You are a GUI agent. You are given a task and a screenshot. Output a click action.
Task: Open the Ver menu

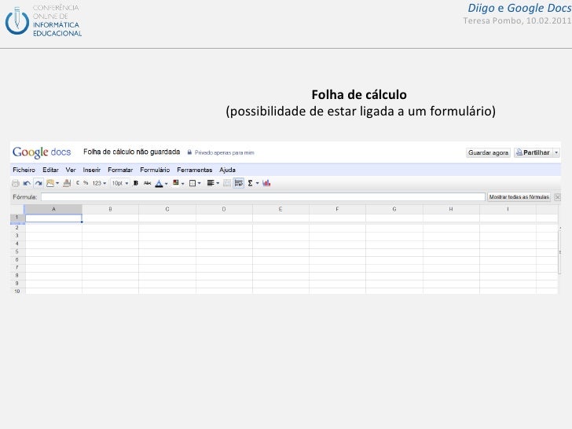pos(71,170)
